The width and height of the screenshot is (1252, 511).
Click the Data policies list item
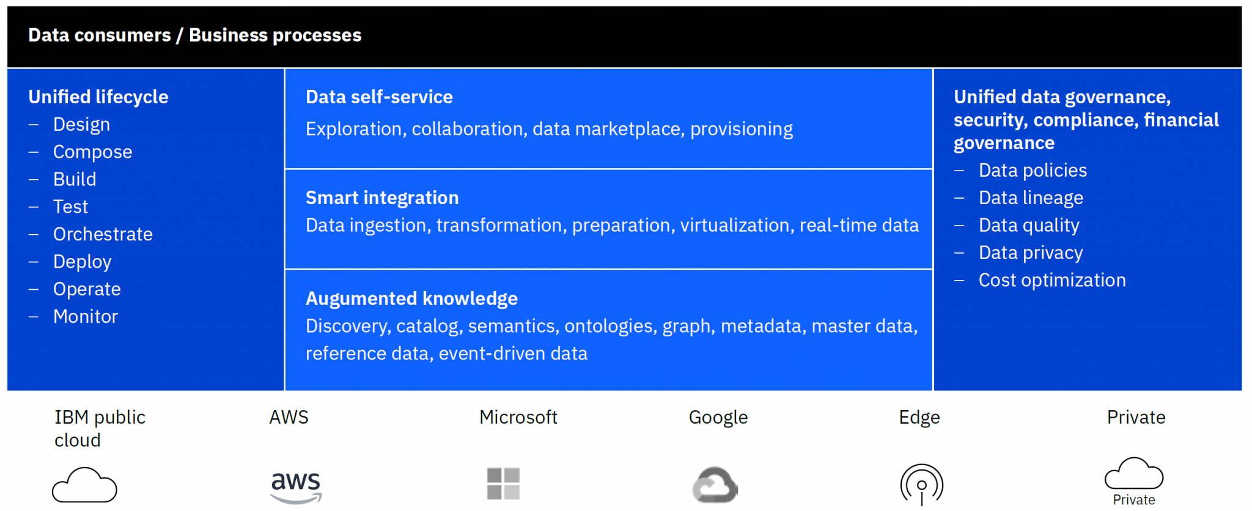click(x=1033, y=171)
